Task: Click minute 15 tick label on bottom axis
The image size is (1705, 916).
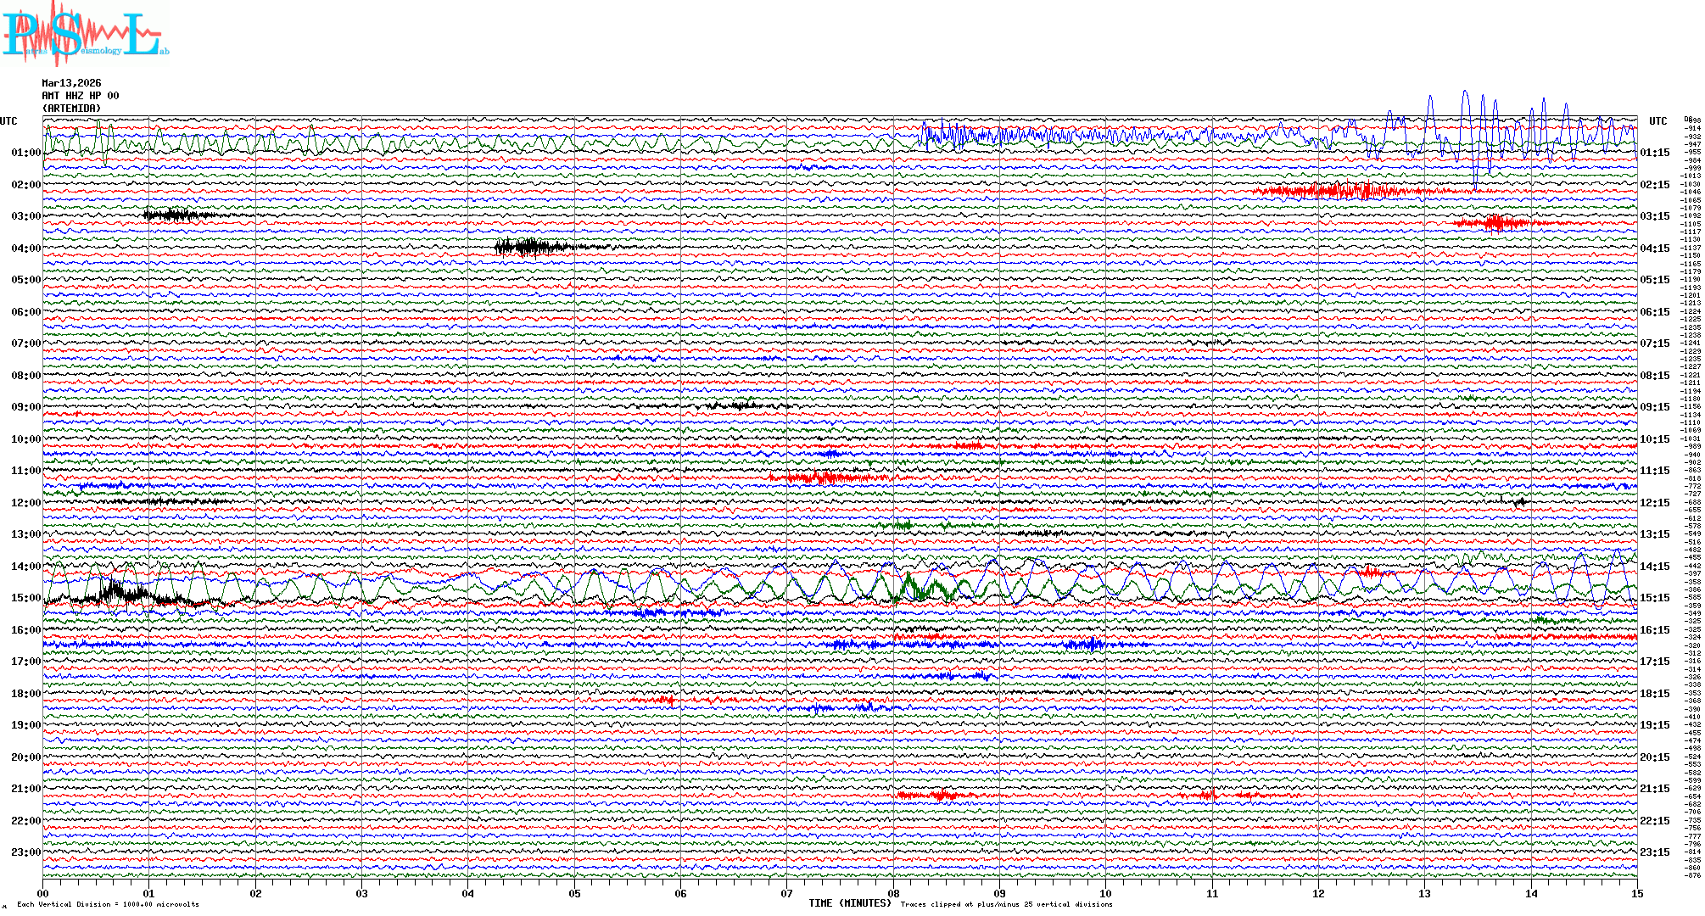Action: pyautogui.click(x=1636, y=893)
